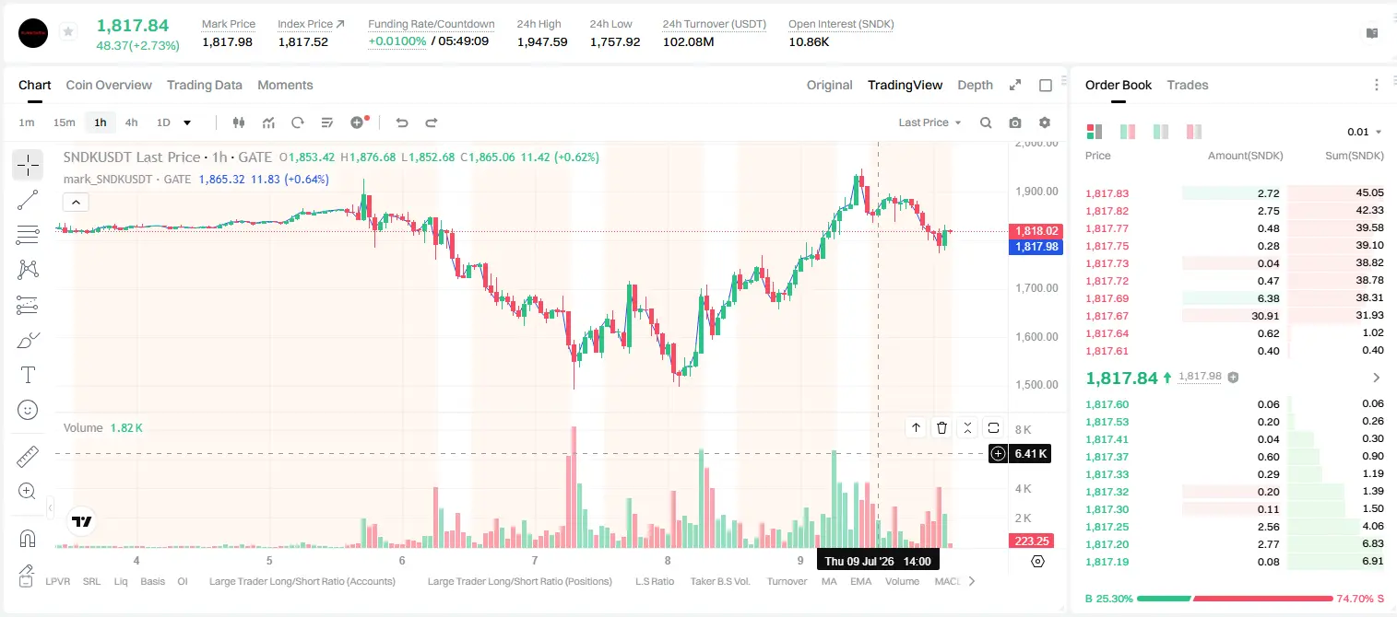Open the emoji sticker tool
The width and height of the screenshot is (1397, 617).
point(28,410)
